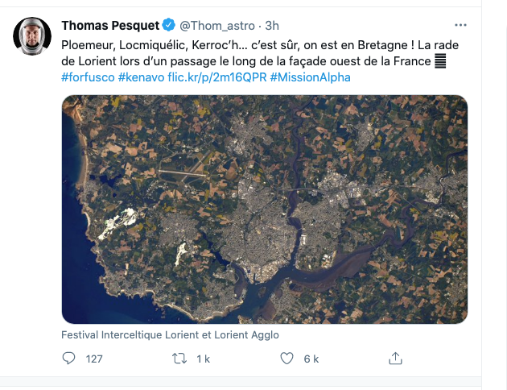Click the Thomas Pesquet display name
Image resolution: width=507 pixels, height=390 pixels.
[110, 25]
